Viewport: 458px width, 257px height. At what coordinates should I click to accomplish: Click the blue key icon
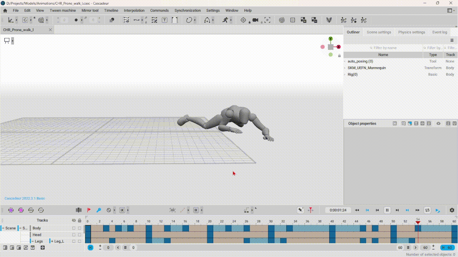99,210
